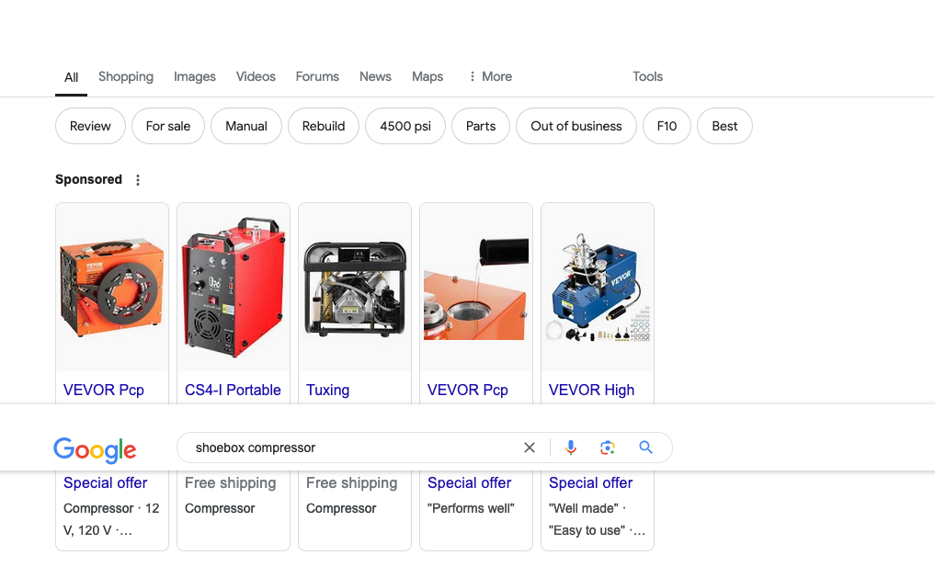Open the orange VEVOR Pcp compressor image
The width and height of the screenshot is (935, 578).
(112, 288)
